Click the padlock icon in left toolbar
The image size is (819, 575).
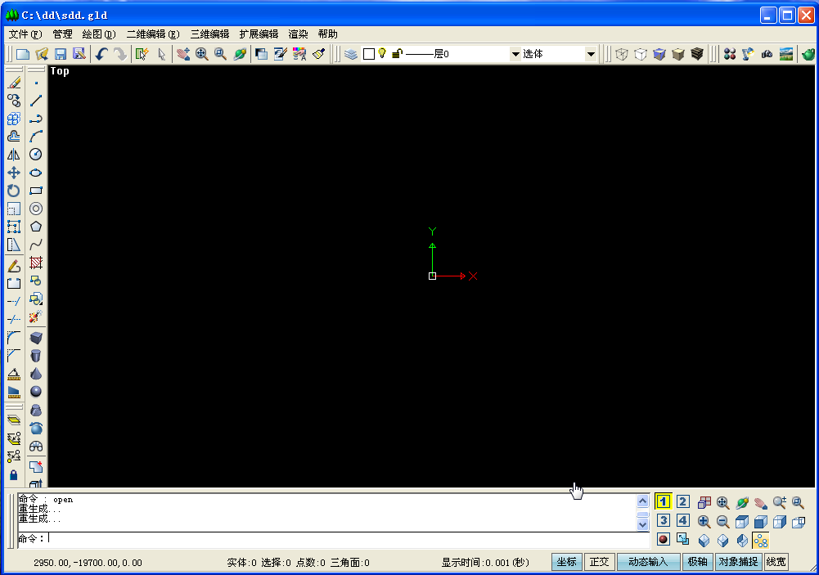click(x=14, y=474)
